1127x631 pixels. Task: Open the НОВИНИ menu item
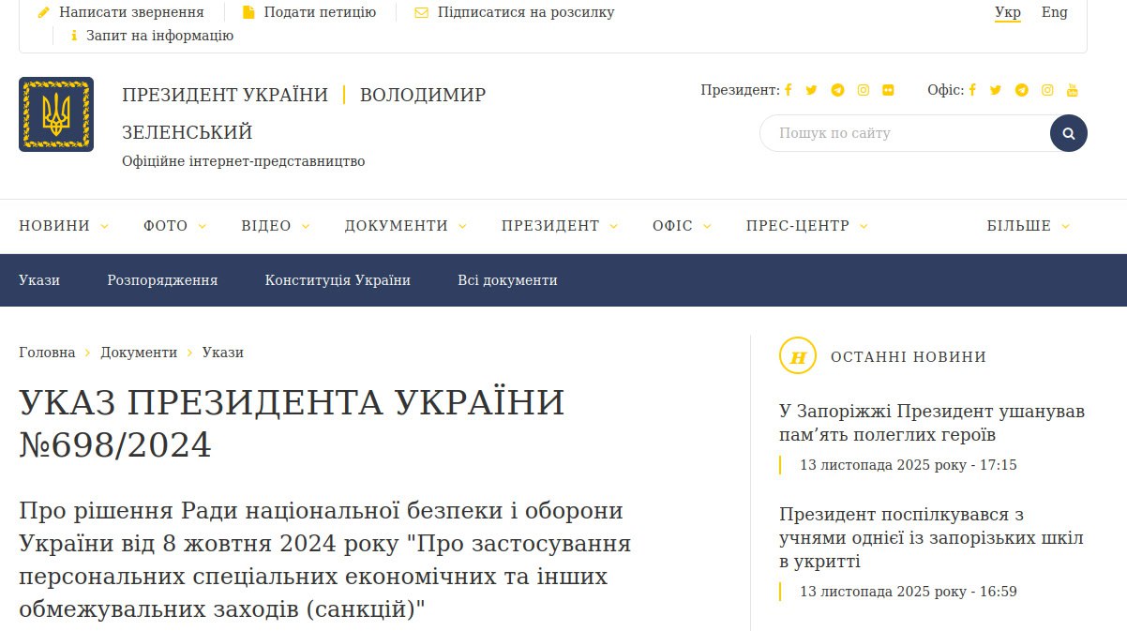point(54,225)
